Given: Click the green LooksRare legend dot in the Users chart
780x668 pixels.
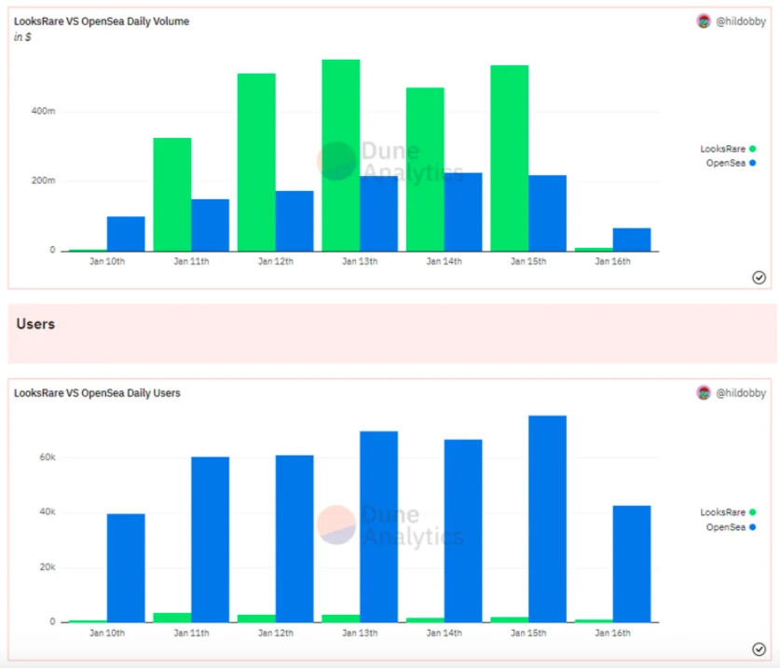Looking at the screenshot, I should [753, 512].
